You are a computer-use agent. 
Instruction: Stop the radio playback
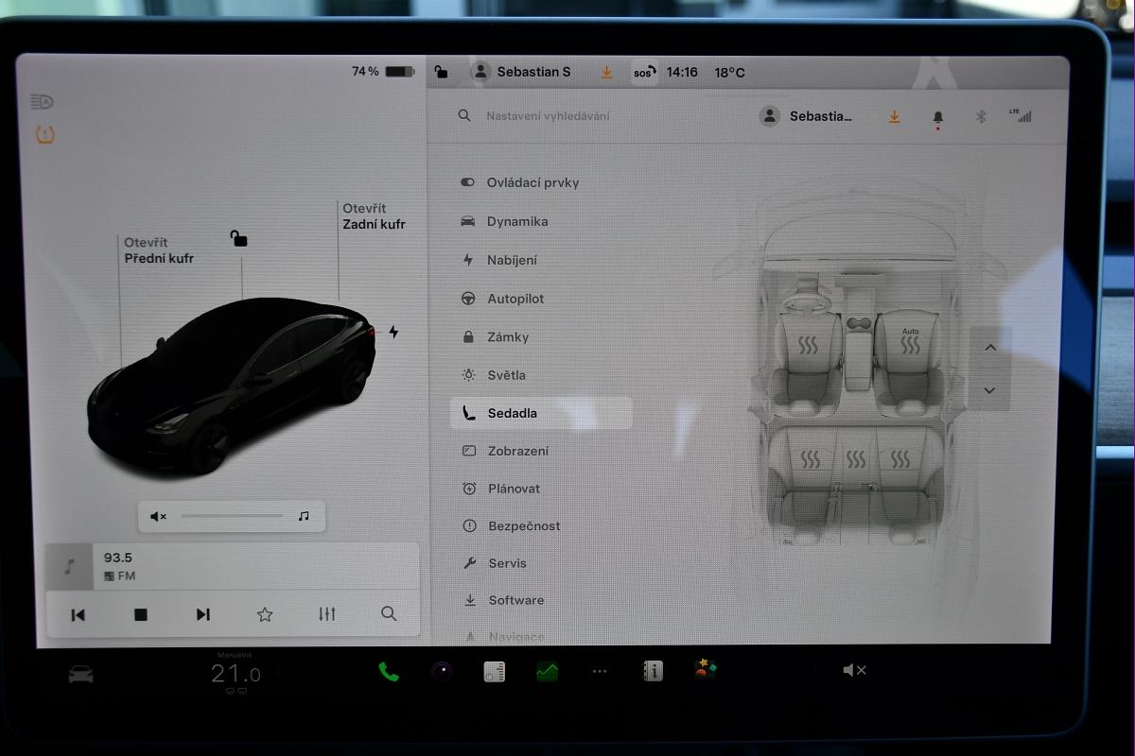[141, 614]
